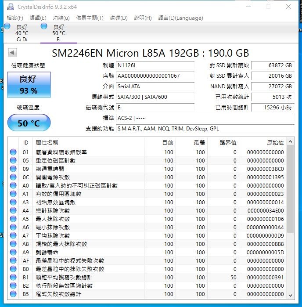
Task: Click the previous disk arrow button
Action: 12,52
